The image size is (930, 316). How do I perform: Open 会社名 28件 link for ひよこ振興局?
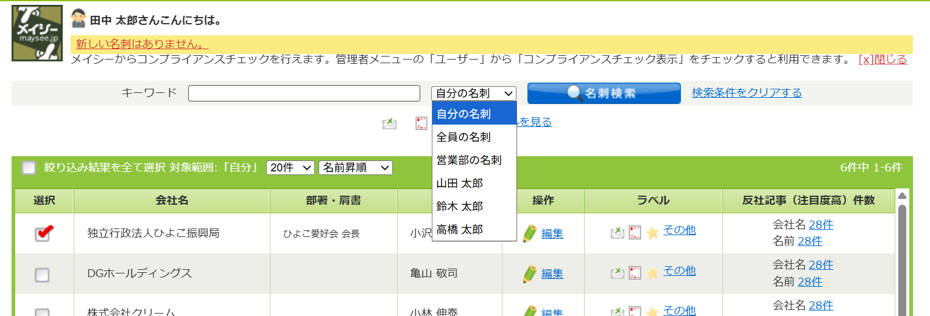click(x=821, y=224)
